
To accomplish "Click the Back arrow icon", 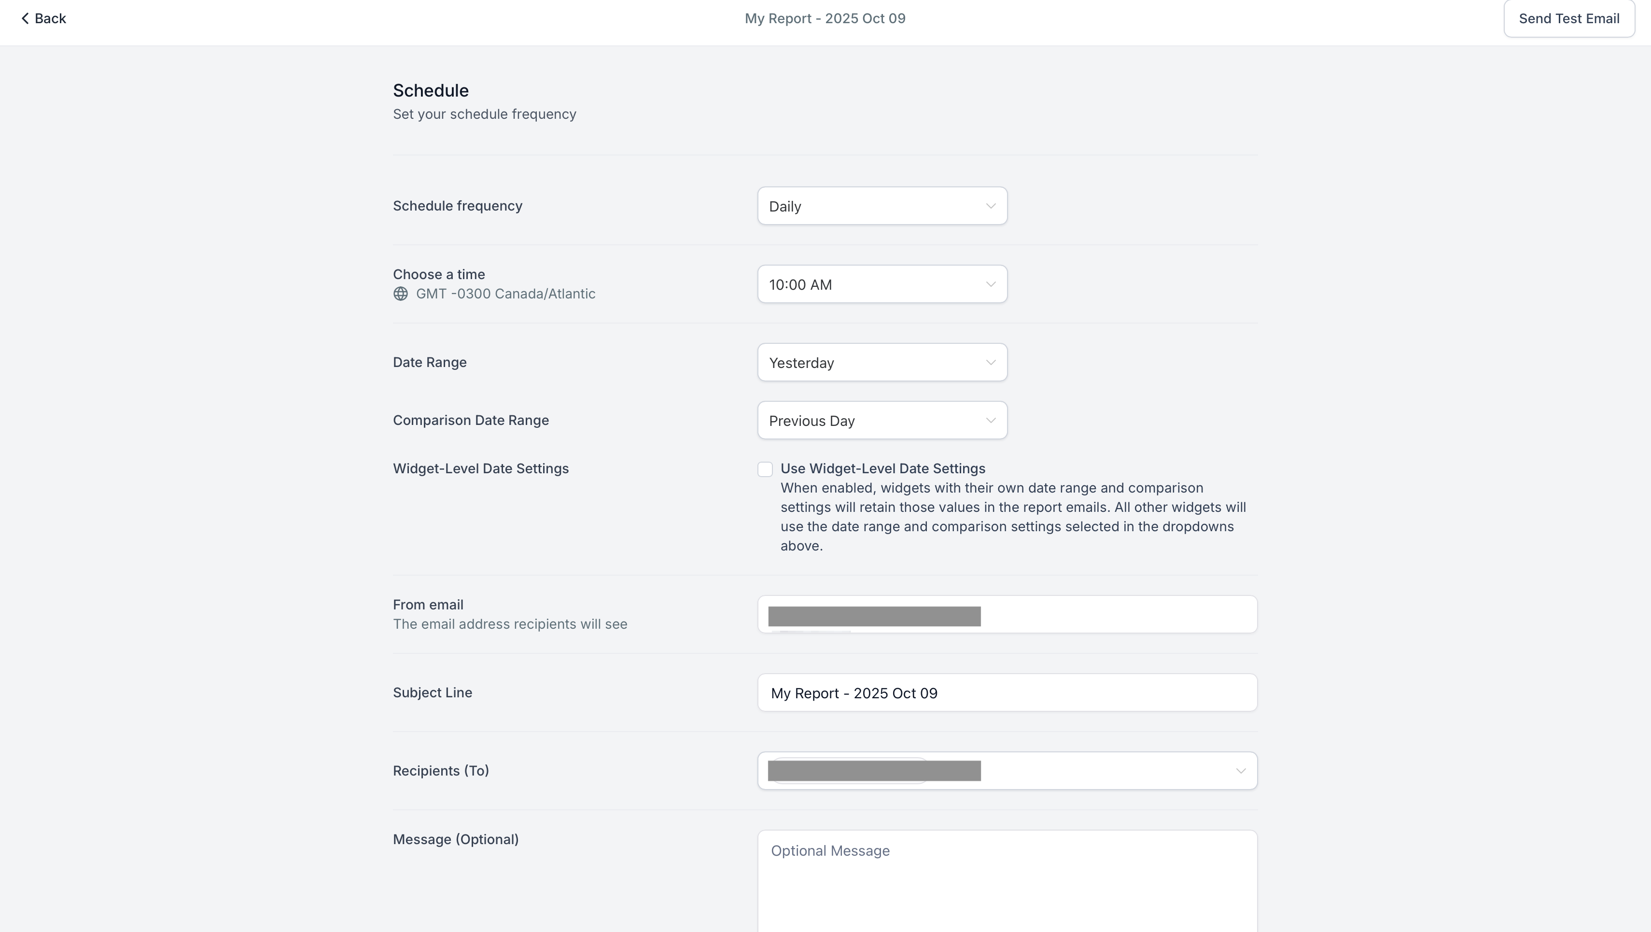I will coord(25,18).
